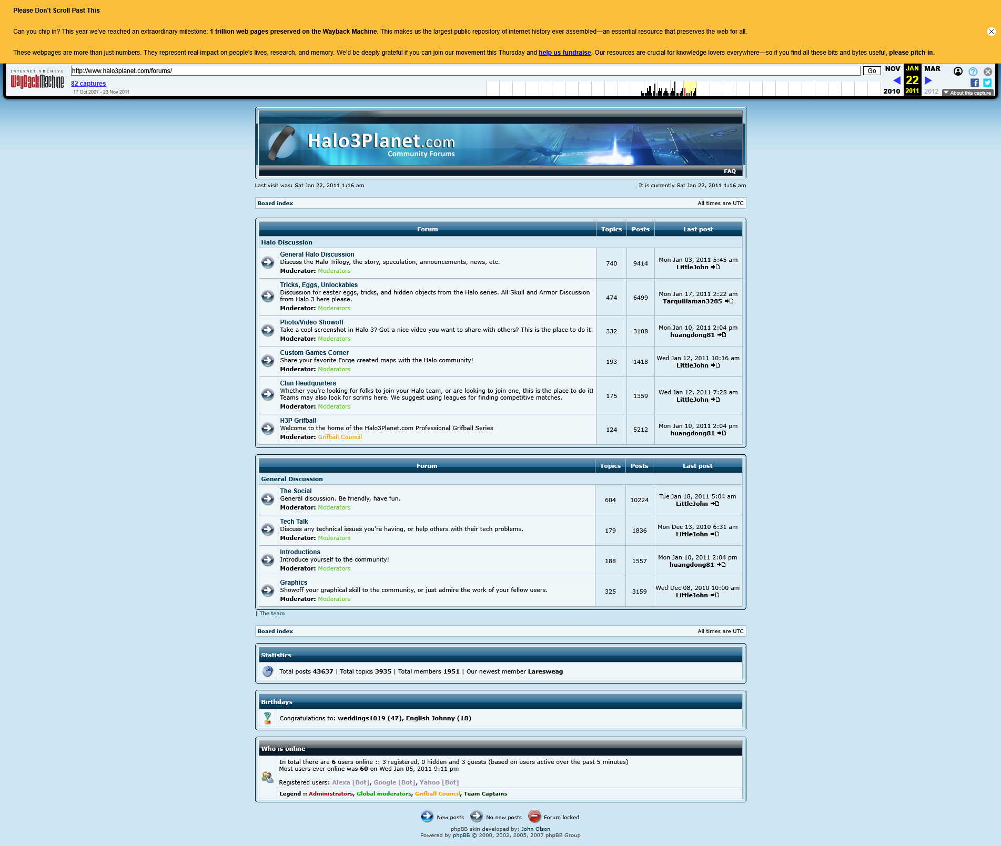This screenshot has width=1001, height=846.
Task: Click the Wayback URL input field
Action: pyautogui.click(x=466, y=71)
